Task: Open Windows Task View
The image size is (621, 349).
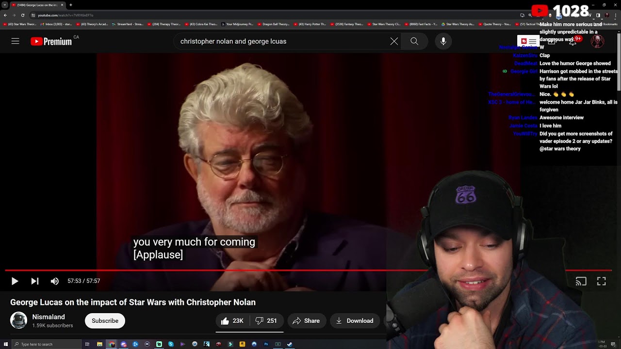Action: pos(87,344)
